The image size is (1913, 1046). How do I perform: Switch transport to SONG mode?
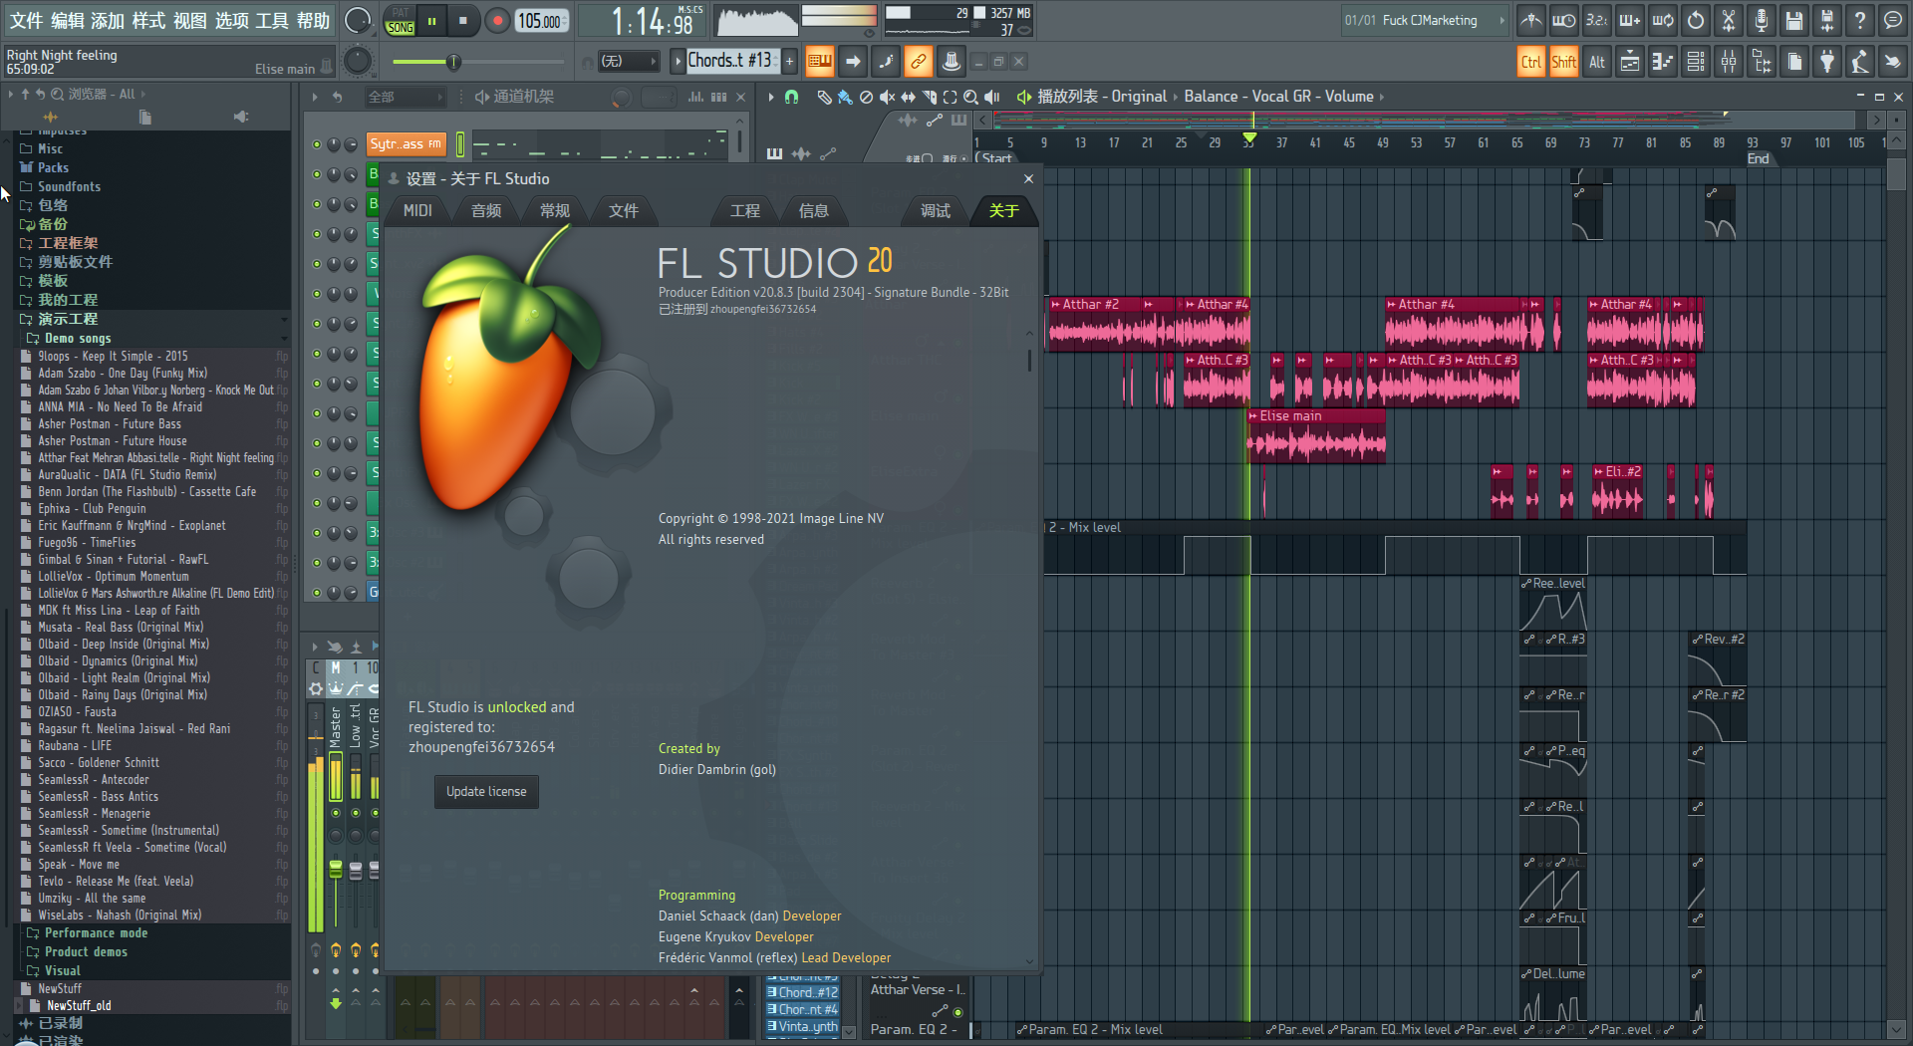coord(399,27)
